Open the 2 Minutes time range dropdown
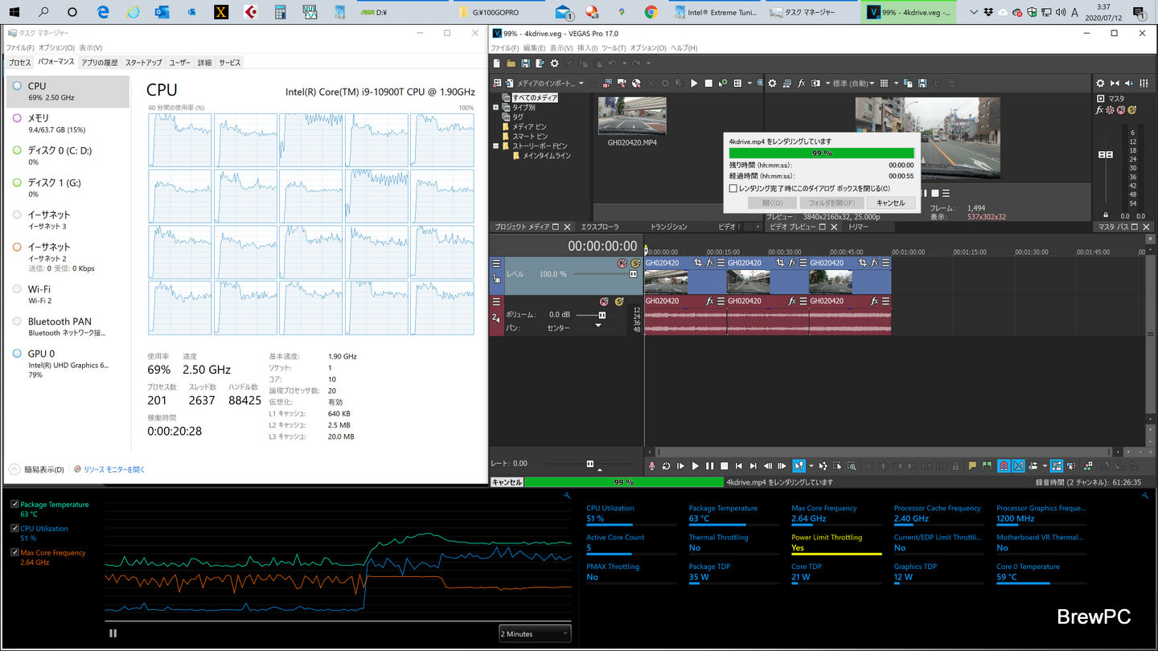Screen dimensions: 1158x651 click(x=535, y=633)
